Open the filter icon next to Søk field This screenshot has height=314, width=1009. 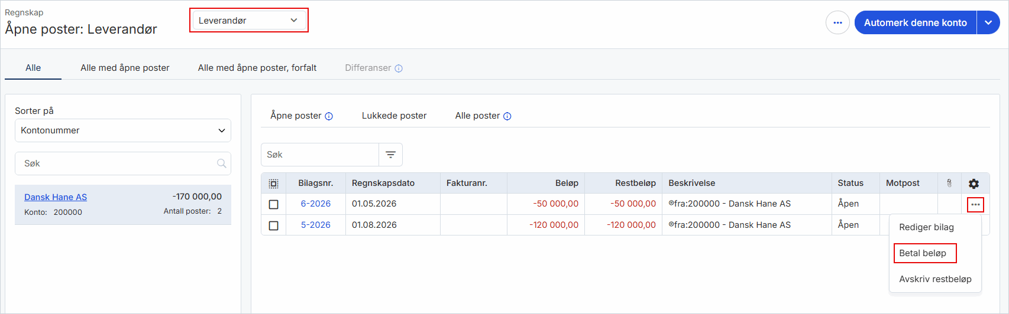pyautogui.click(x=390, y=155)
